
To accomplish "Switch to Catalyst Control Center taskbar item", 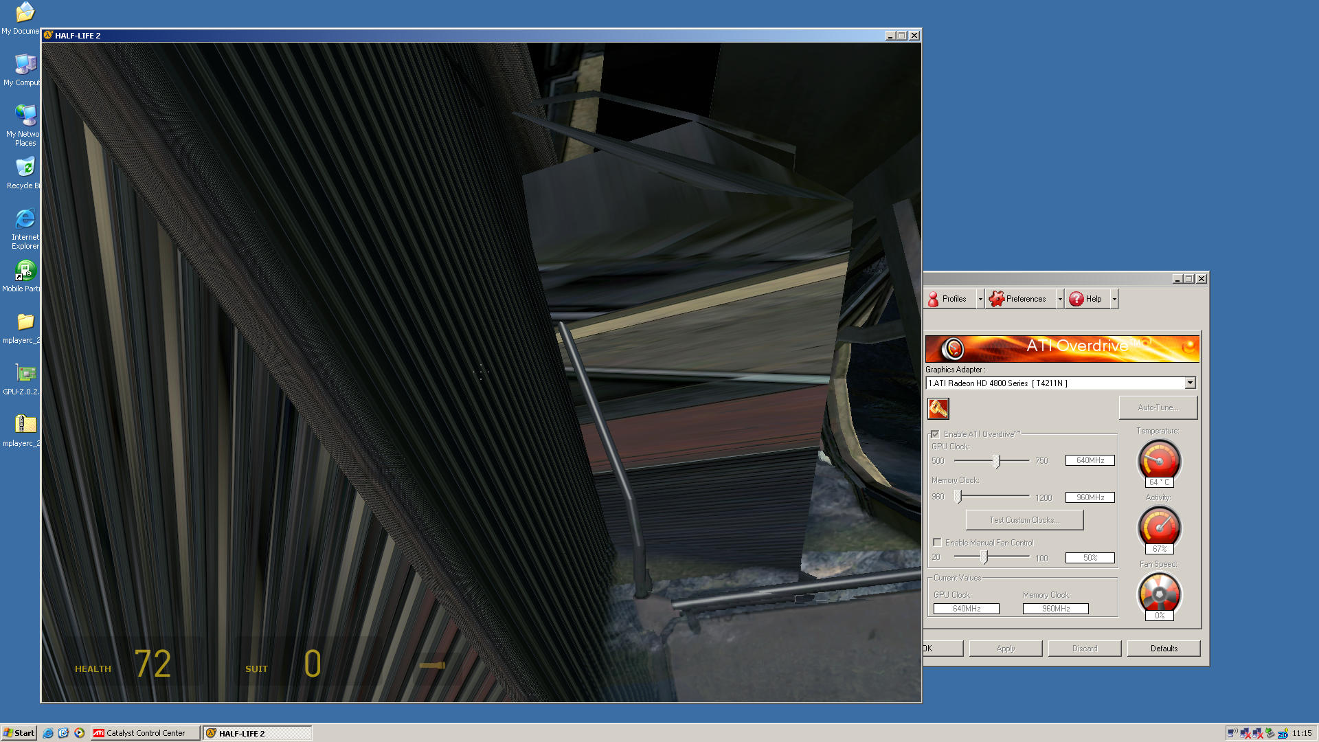I will point(145,733).
